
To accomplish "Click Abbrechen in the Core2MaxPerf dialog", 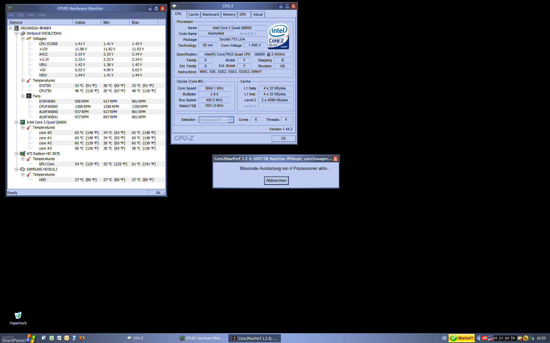I will (276, 181).
